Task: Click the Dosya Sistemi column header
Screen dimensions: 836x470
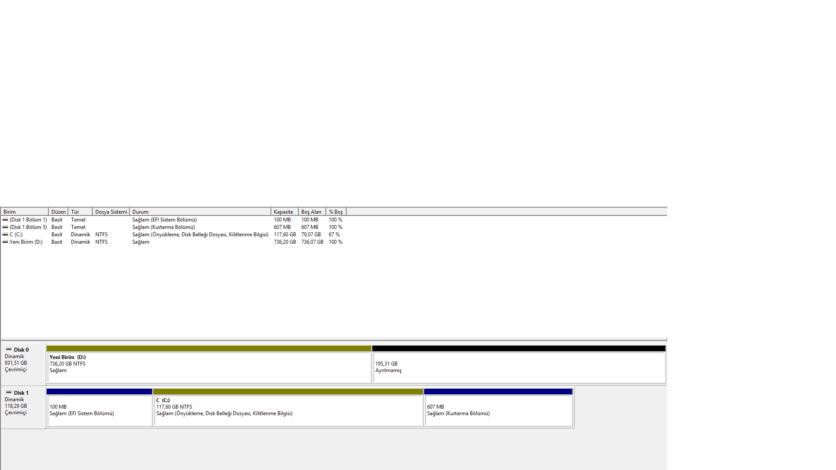Action: [111, 212]
